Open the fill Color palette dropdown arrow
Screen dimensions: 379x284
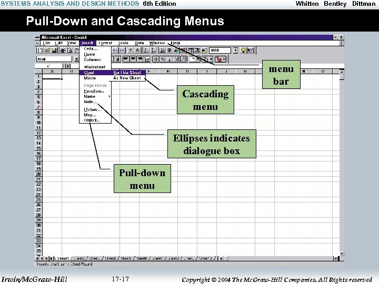click(x=211, y=59)
